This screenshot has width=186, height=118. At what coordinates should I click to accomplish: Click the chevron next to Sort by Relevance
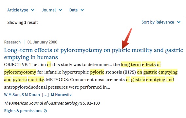[179, 22]
